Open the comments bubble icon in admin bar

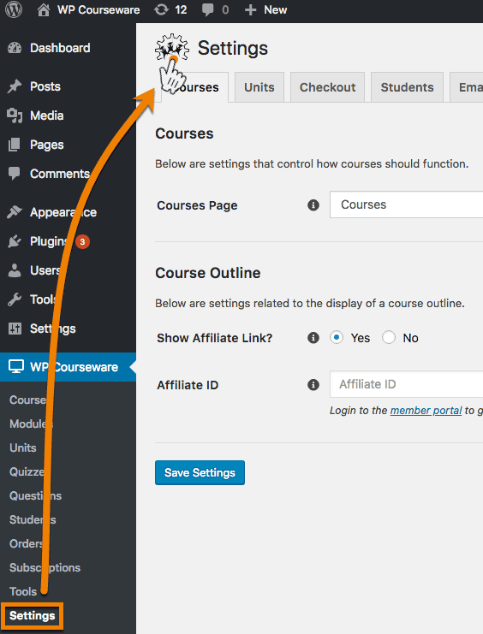point(208,10)
